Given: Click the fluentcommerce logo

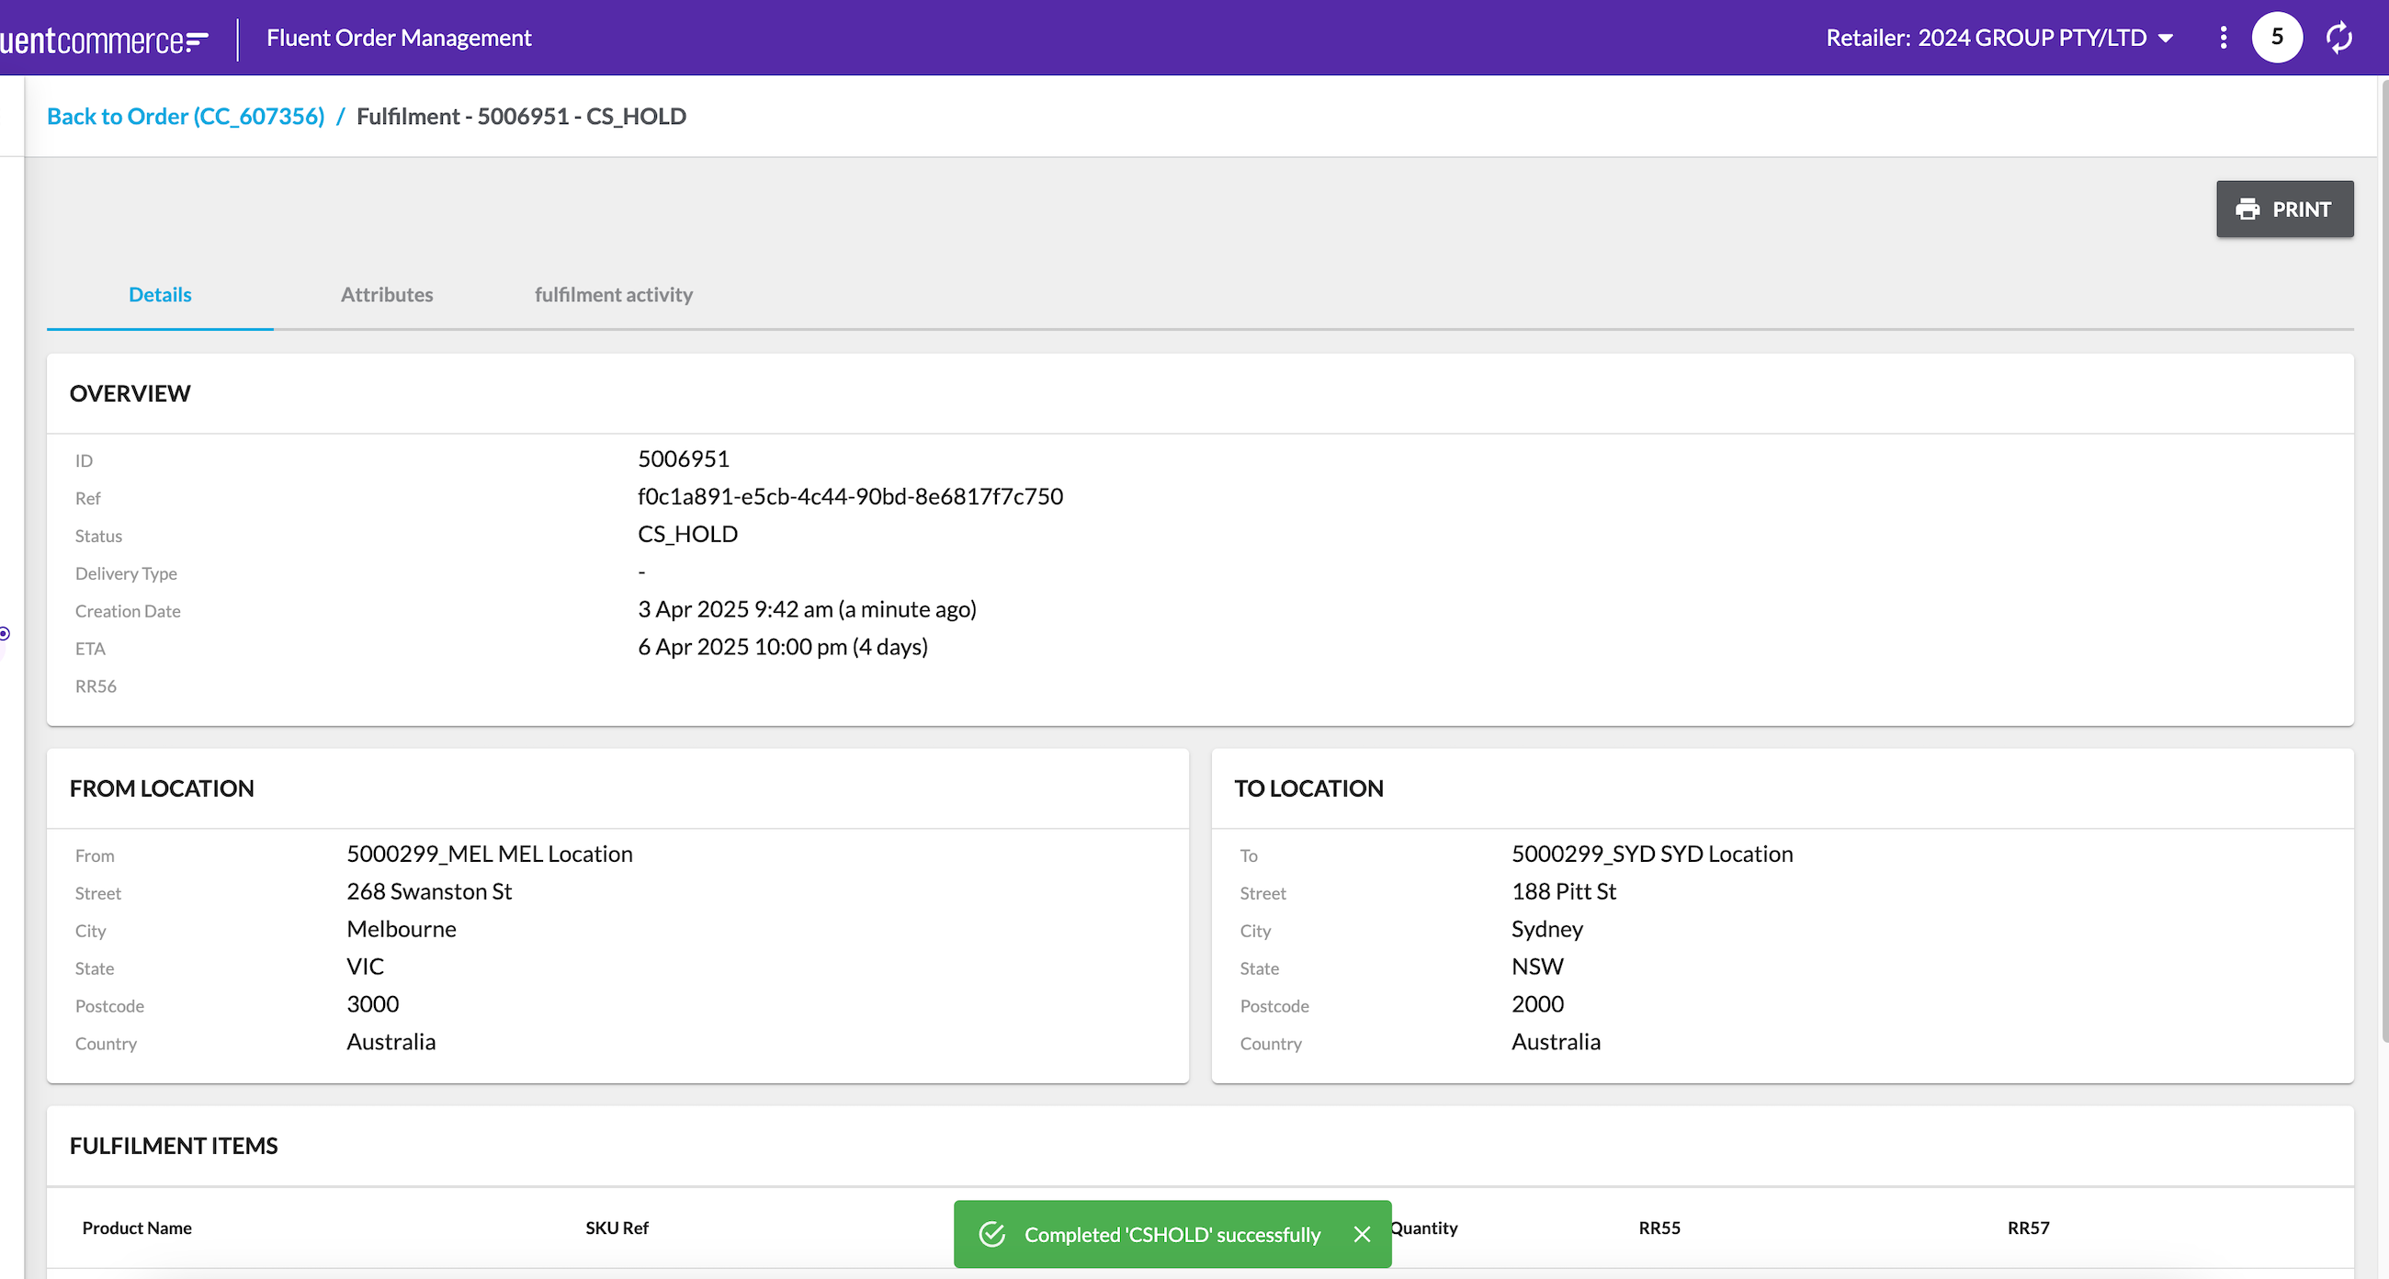Looking at the screenshot, I should pos(102,40).
